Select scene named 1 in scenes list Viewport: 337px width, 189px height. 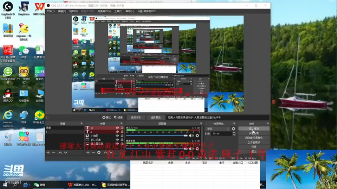(x=64, y=132)
